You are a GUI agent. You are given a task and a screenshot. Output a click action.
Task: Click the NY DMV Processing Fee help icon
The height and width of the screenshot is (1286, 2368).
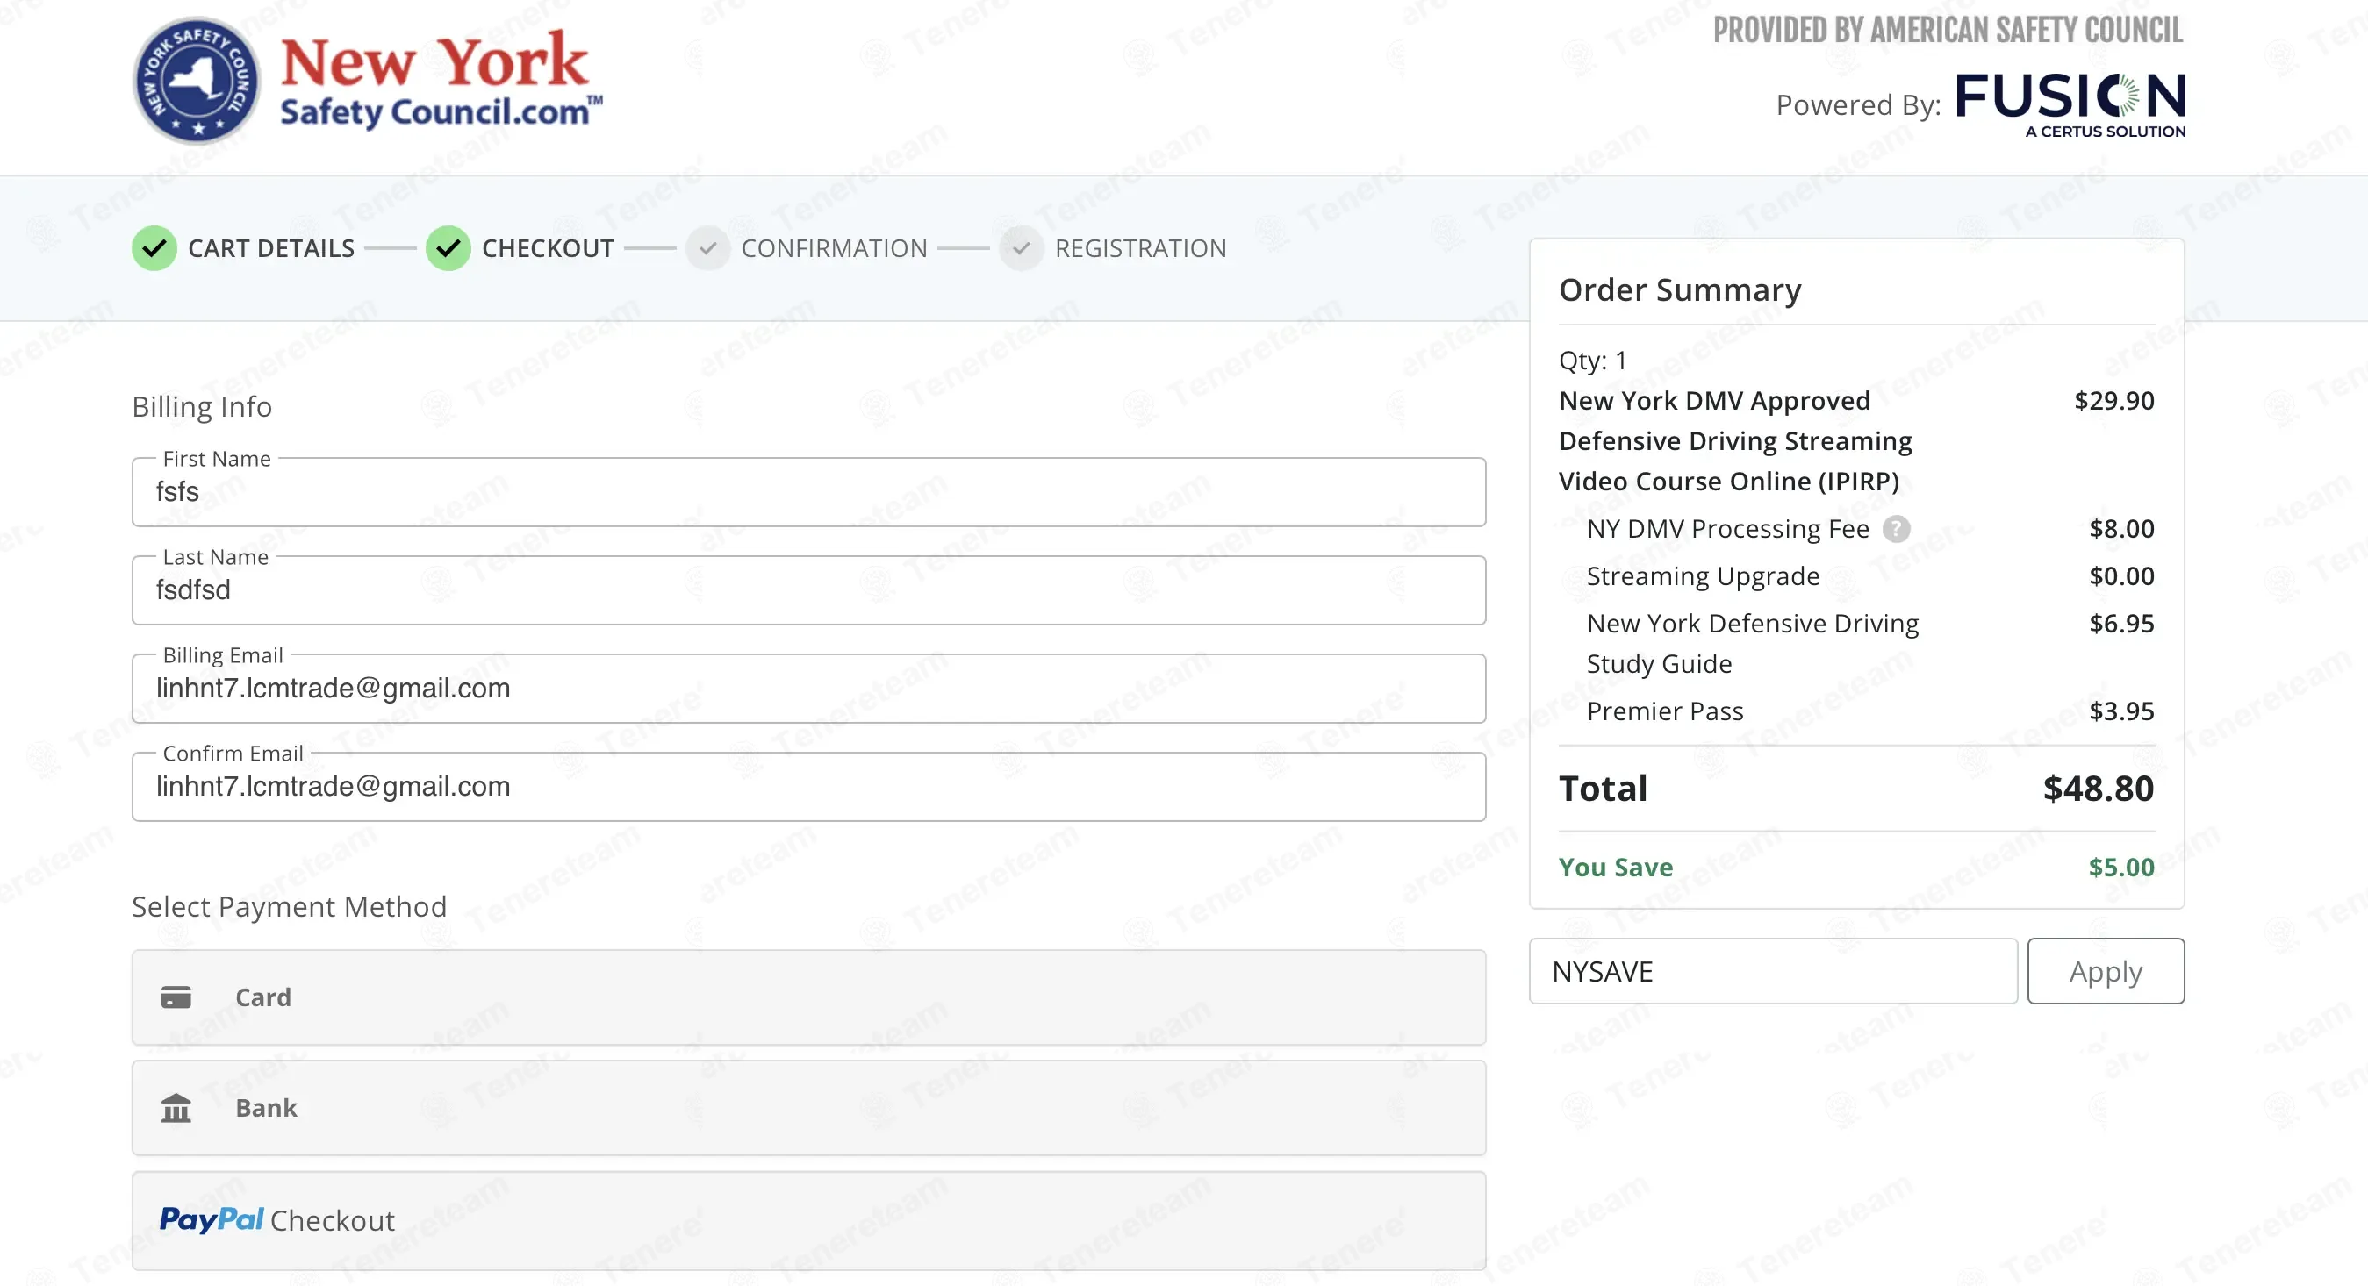click(x=1896, y=529)
